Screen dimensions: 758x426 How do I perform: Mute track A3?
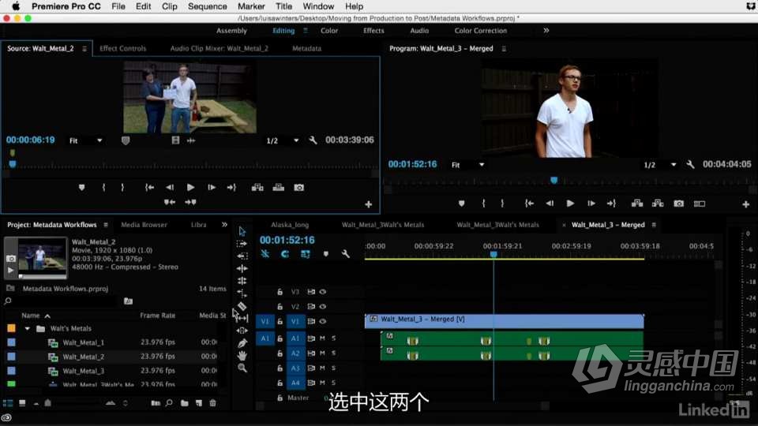(x=322, y=368)
